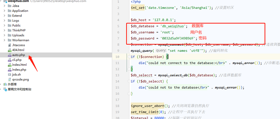
Task: Click the cli.php PHP file icon
Action: (x=10, y=60)
